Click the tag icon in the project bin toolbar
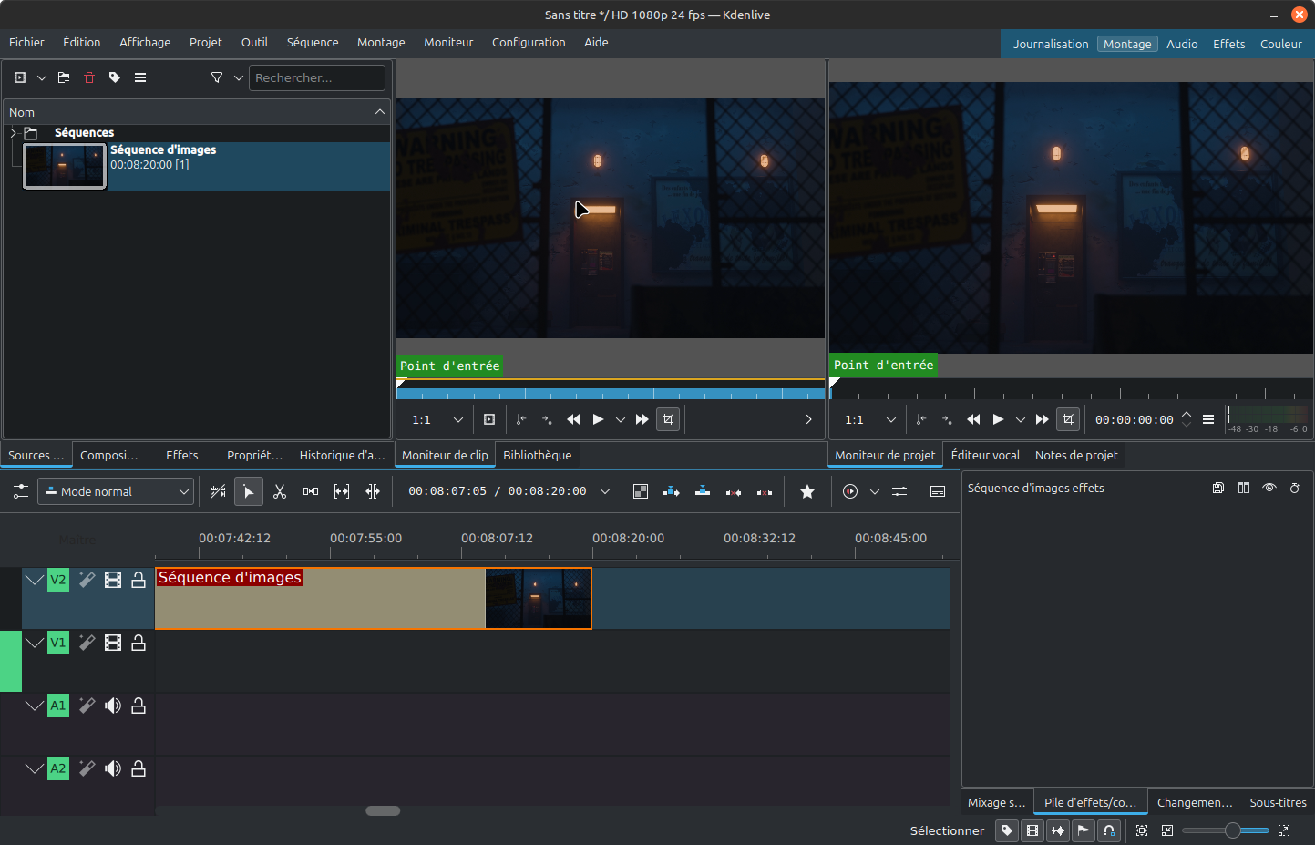Viewport: 1315px width, 845px height. pos(115,78)
